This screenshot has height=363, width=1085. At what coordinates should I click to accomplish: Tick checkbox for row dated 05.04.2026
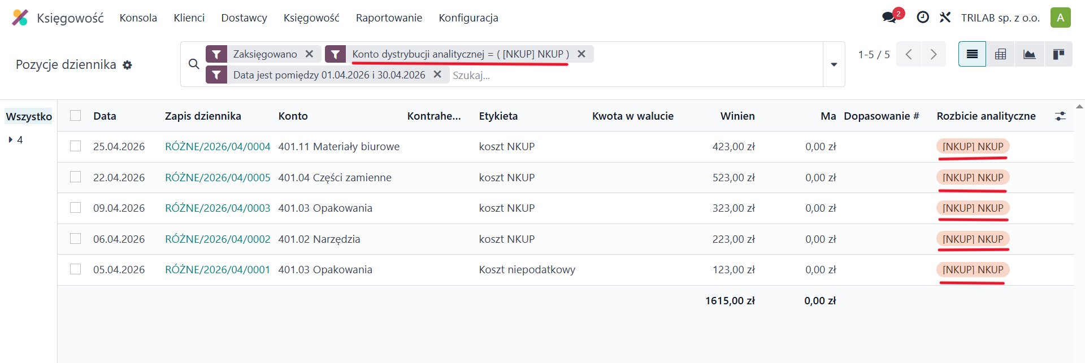75,269
